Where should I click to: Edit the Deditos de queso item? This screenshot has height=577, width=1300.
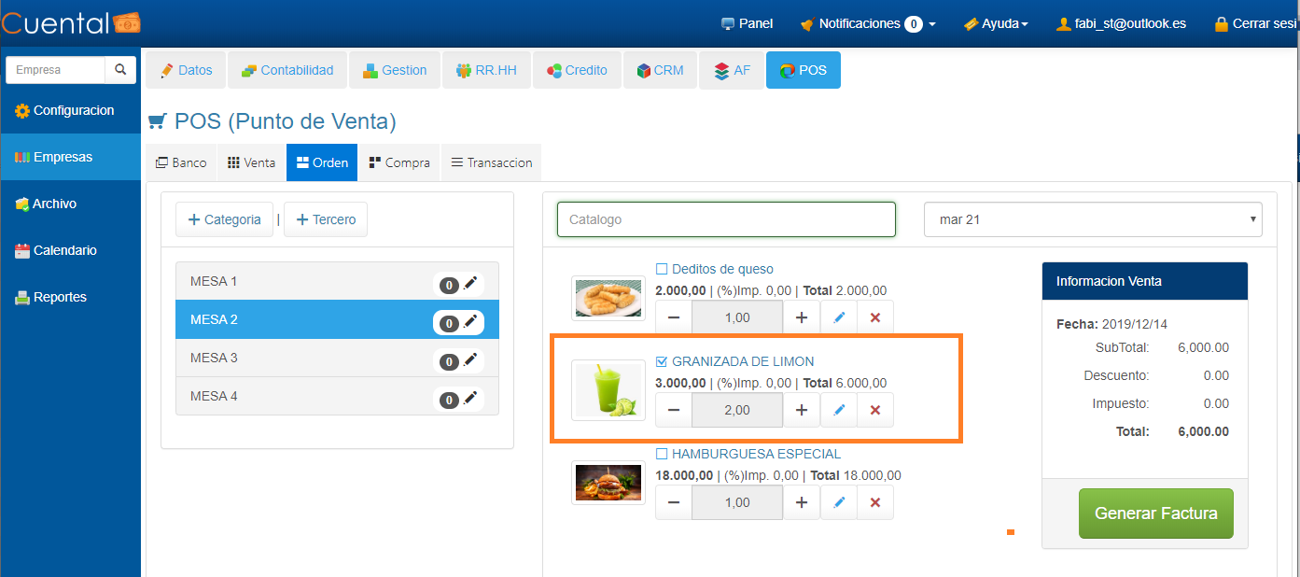839,317
